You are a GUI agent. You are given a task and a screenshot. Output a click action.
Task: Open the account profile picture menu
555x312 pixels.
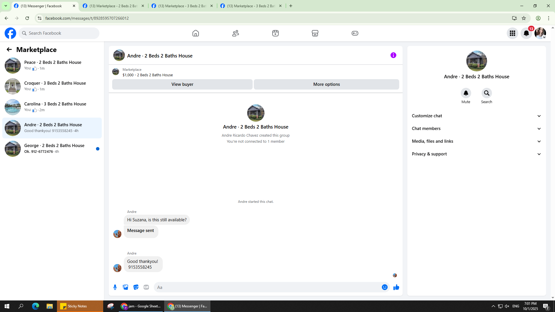click(x=540, y=33)
